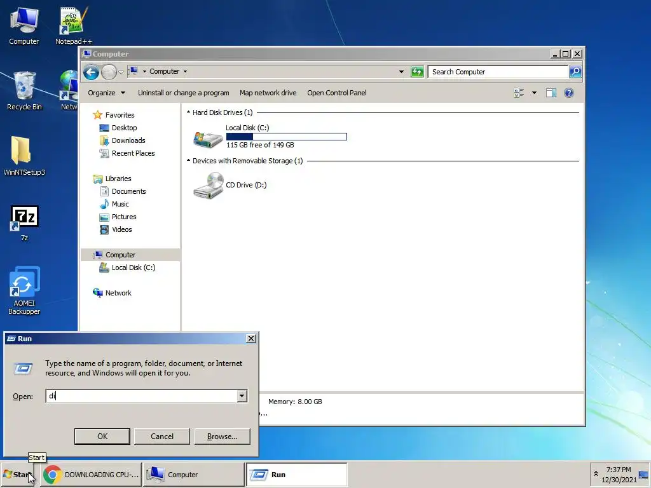The image size is (651, 488).
Task: Click the greyed Forward navigation arrow
Action: tap(109, 72)
